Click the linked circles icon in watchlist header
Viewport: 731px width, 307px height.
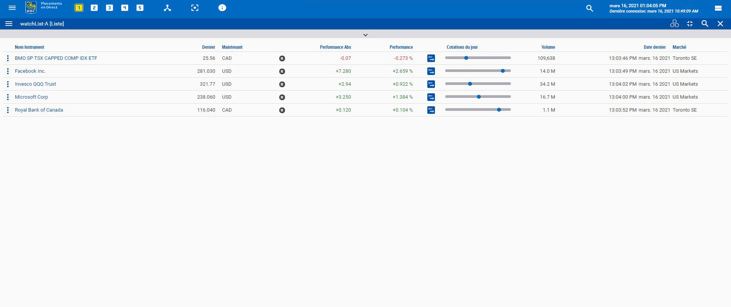[x=675, y=24]
